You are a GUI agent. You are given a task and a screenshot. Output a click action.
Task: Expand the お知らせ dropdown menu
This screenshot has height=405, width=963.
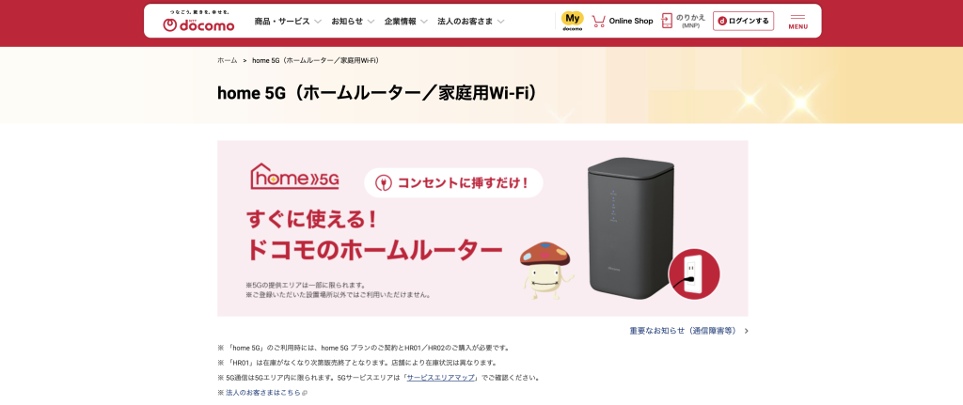click(353, 21)
